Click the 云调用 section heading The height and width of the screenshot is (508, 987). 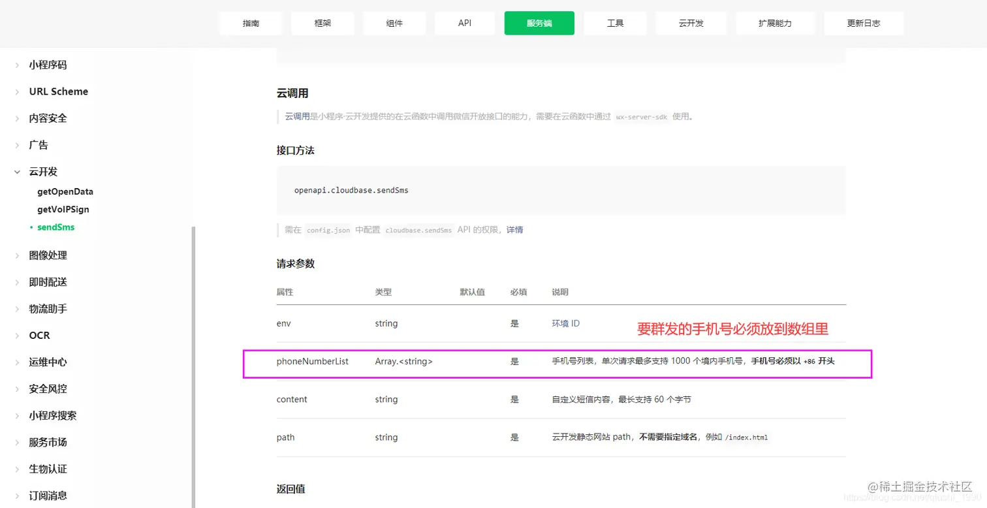(292, 94)
